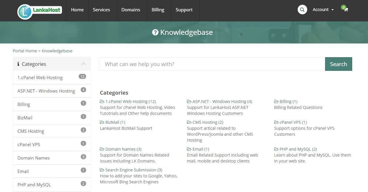Viewport: 368px width, 192px height.
Task: Click folder icon next to BizMail (1)
Action: point(102,122)
